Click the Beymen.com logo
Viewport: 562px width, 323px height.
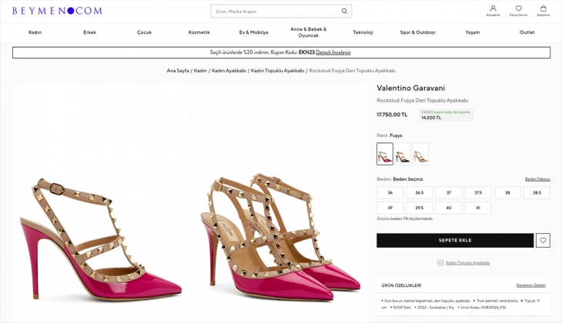(57, 11)
